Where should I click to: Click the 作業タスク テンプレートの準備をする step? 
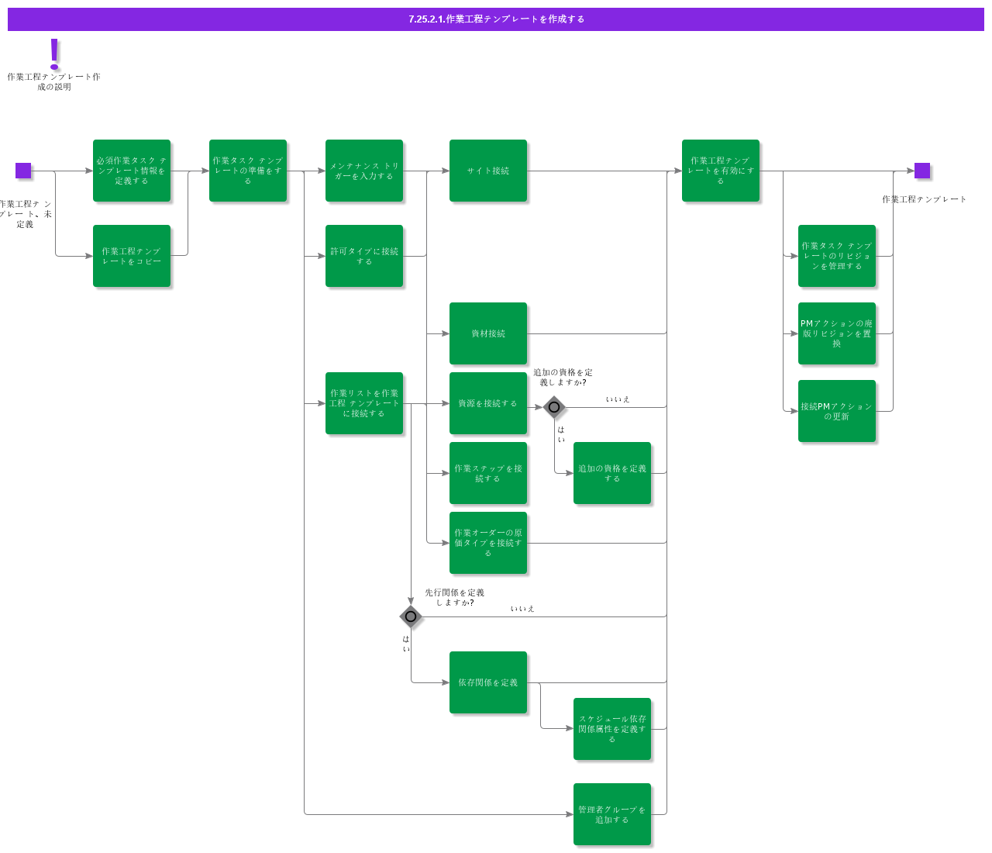248,171
